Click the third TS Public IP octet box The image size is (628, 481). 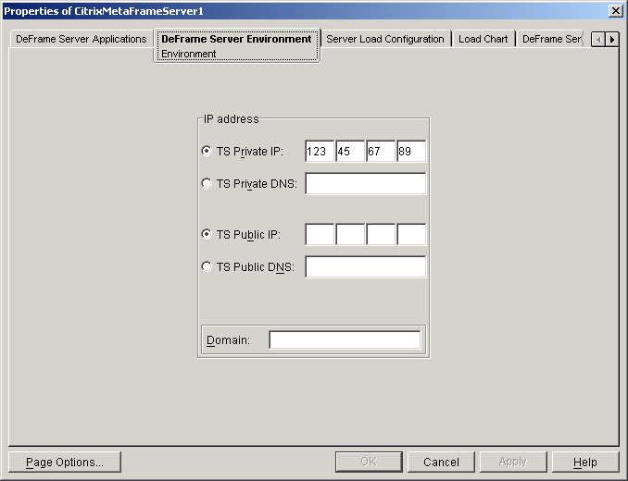381,234
